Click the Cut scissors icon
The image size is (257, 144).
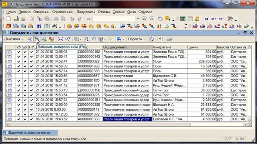[32, 19]
